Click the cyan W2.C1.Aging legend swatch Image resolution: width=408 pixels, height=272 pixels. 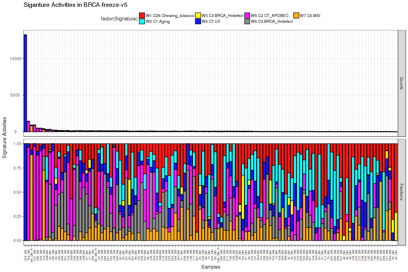point(142,21)
